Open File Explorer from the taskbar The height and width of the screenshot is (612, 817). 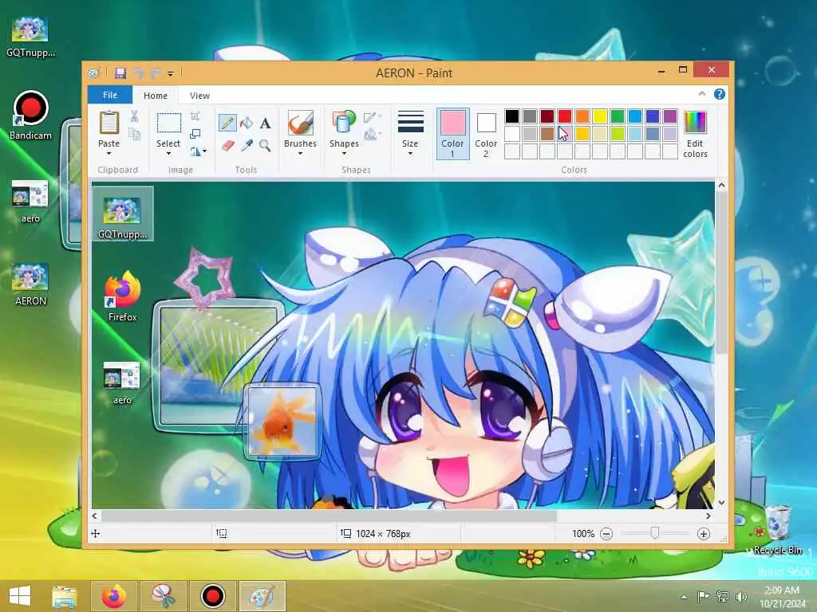click(64, 596)
